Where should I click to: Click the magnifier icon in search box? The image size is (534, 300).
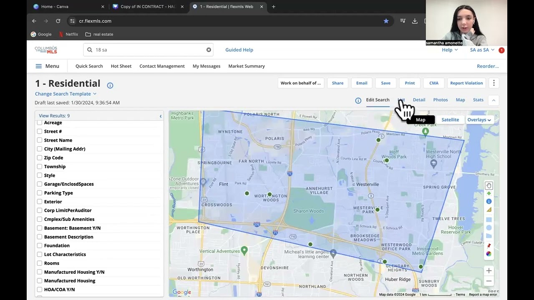click(90, 50)
